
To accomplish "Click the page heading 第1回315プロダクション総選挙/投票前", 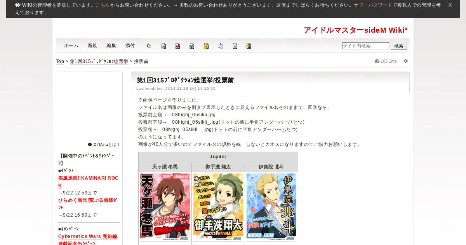I will pyautogui.click(x=185, y=80).
